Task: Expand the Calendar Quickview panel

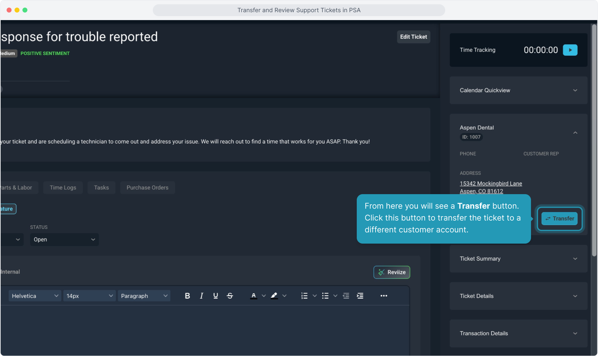Action: coord(575,90)
